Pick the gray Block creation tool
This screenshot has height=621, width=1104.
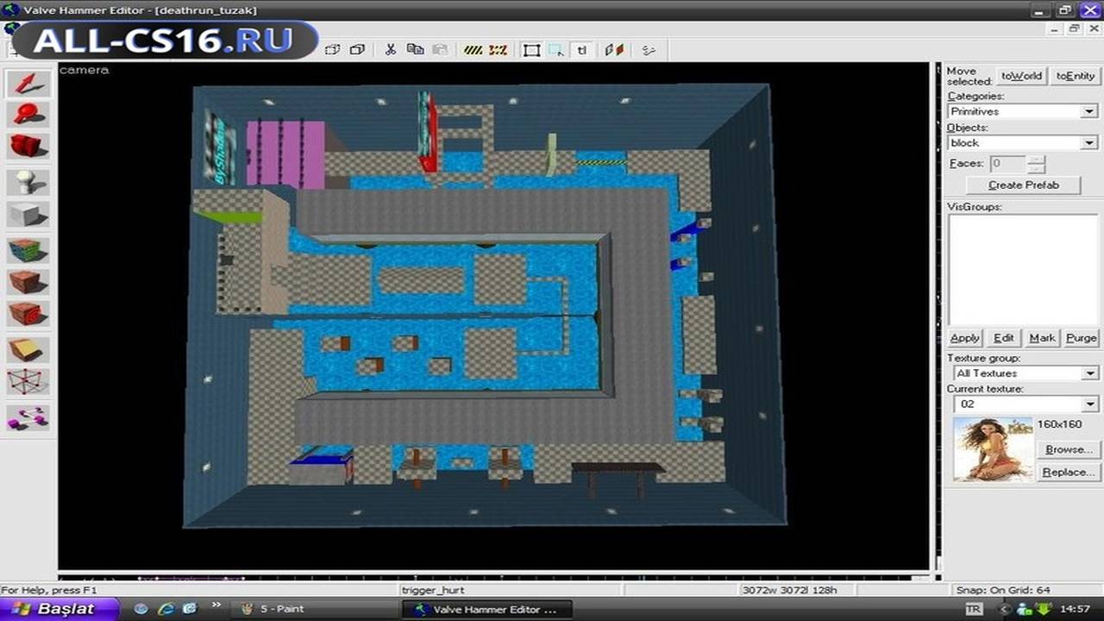point(28,215)
